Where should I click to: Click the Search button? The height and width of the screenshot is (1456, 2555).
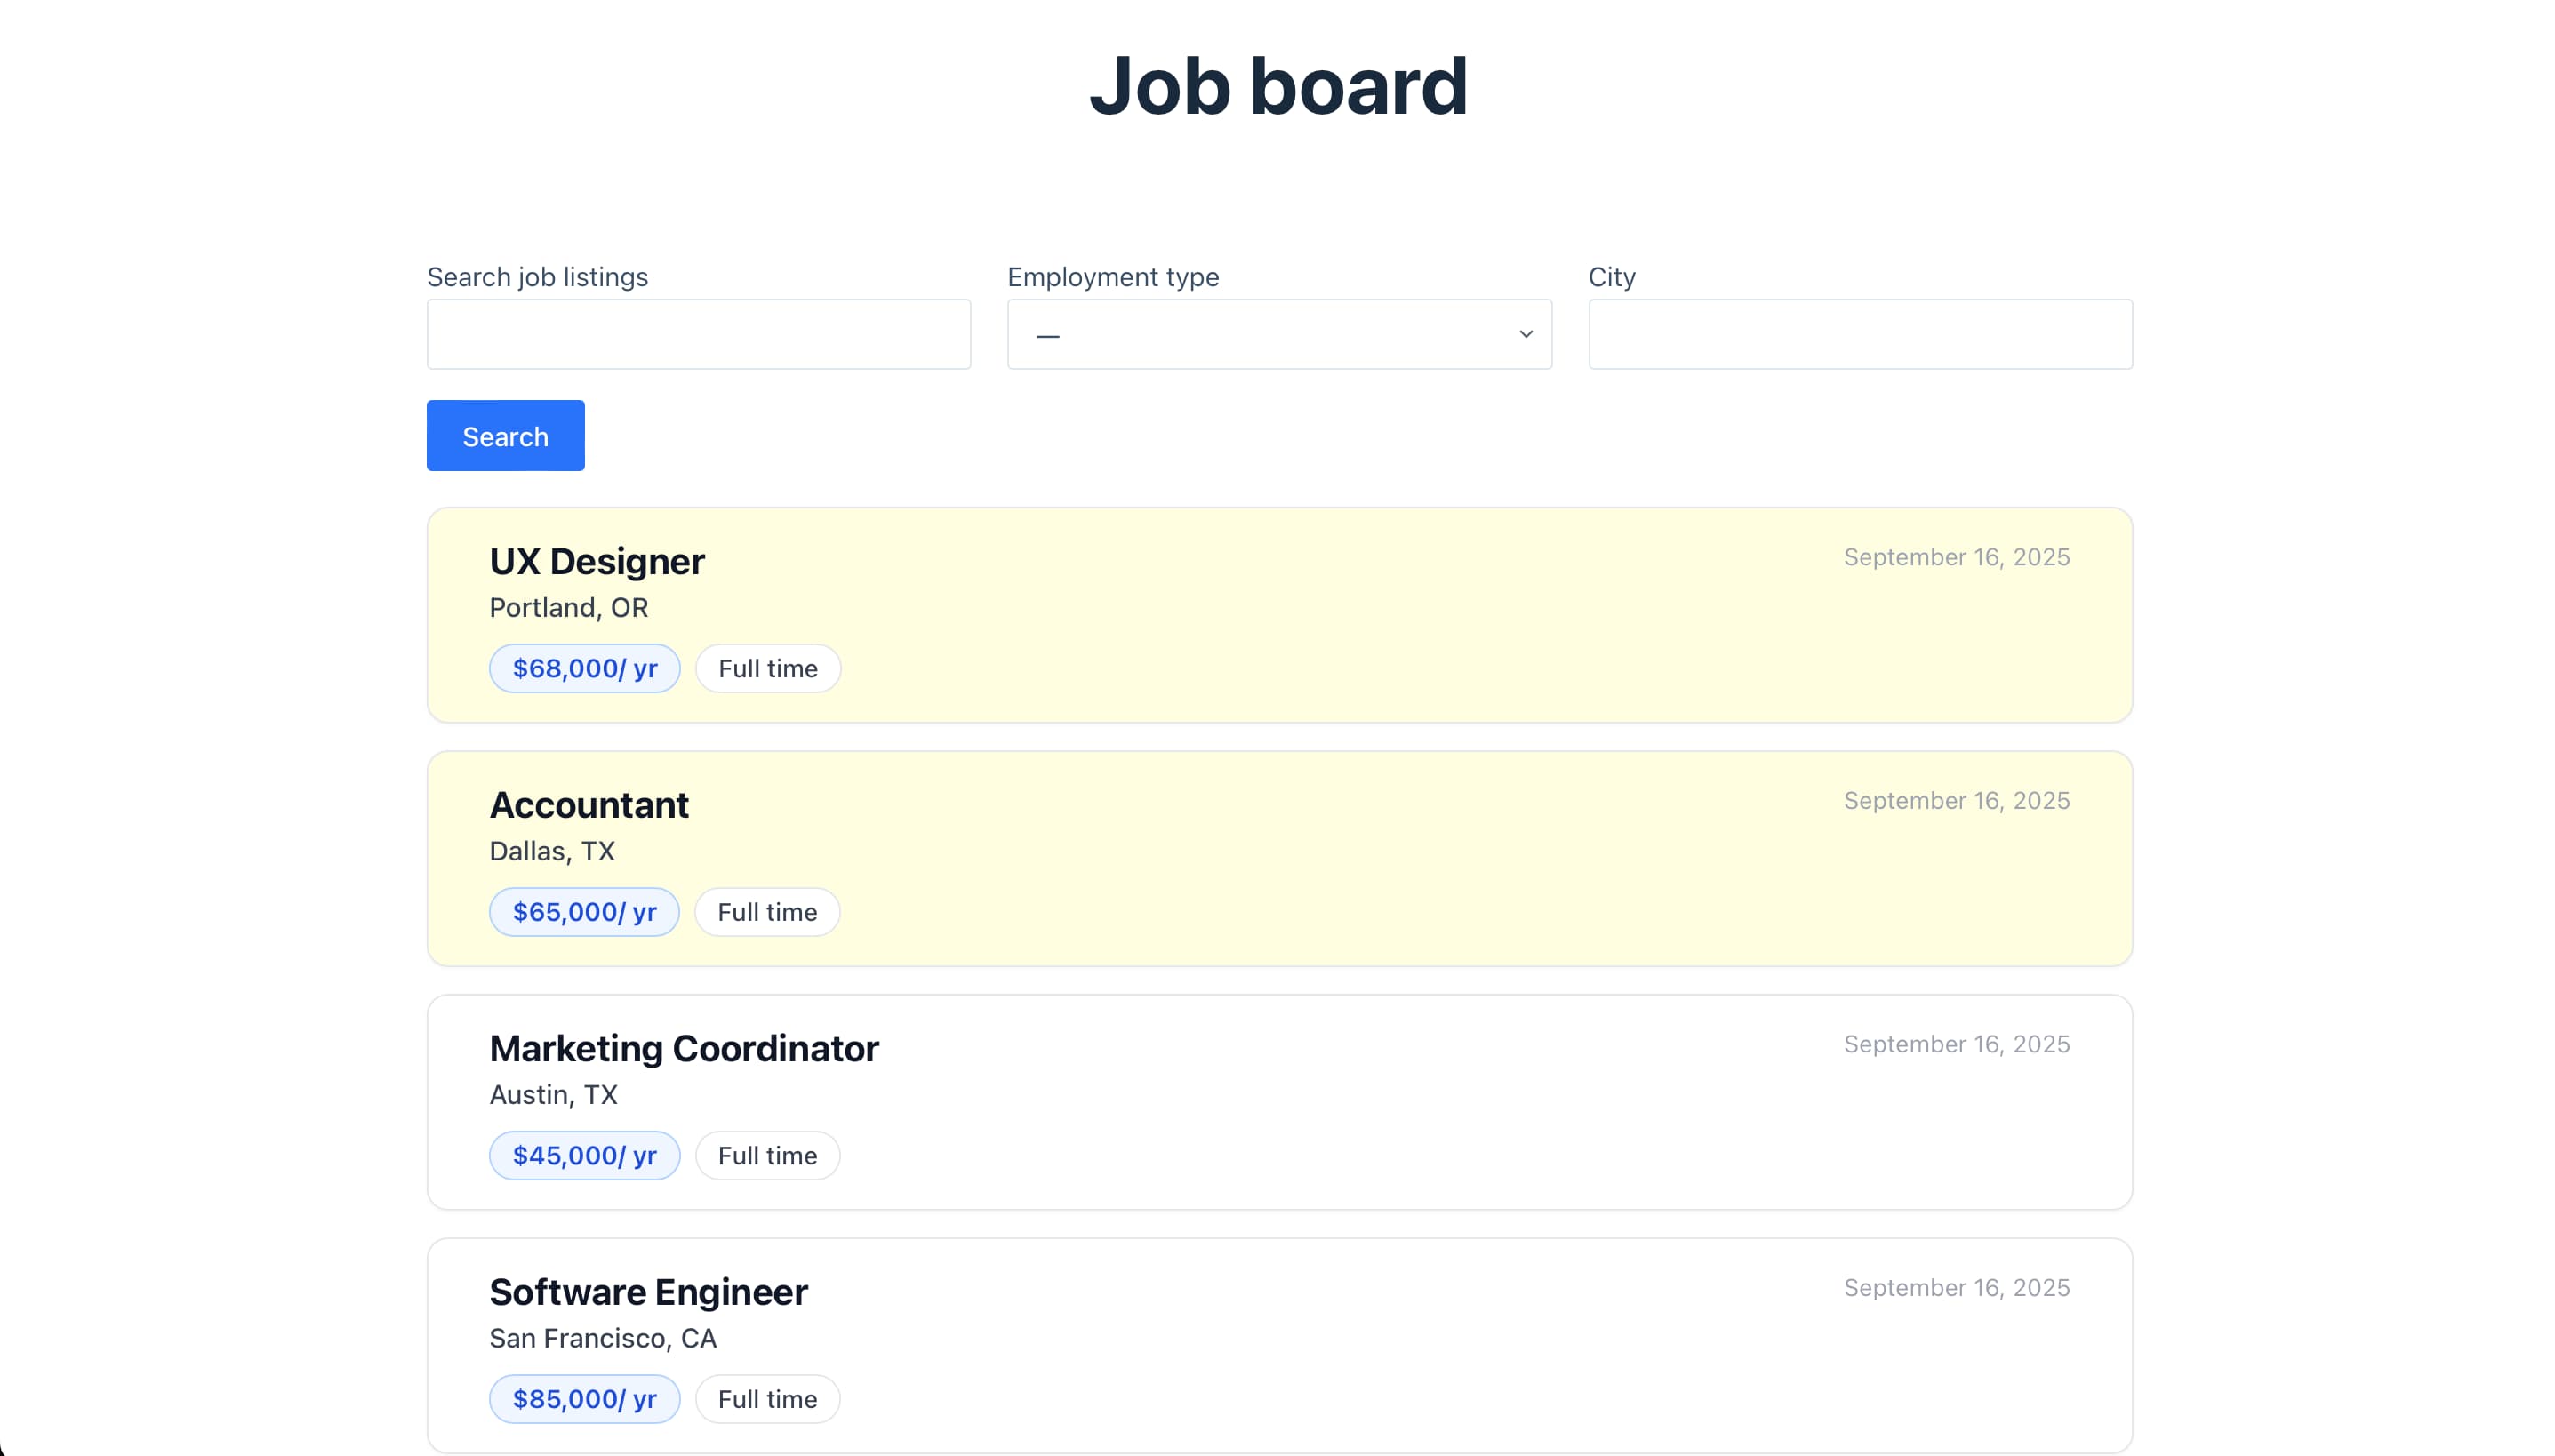point(504,435)
